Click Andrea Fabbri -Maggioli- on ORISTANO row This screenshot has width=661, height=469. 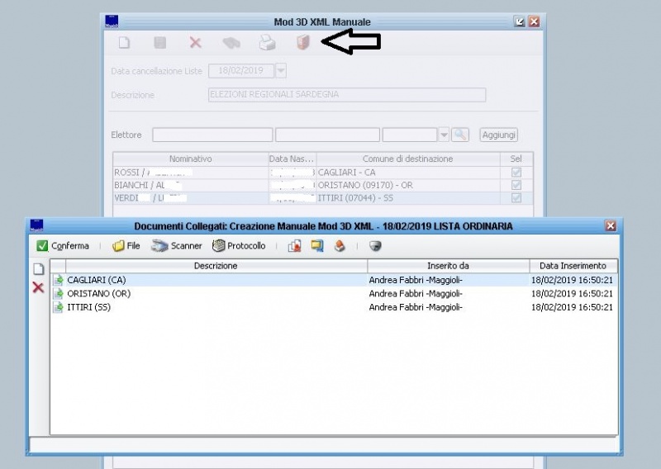pos(416,293)
